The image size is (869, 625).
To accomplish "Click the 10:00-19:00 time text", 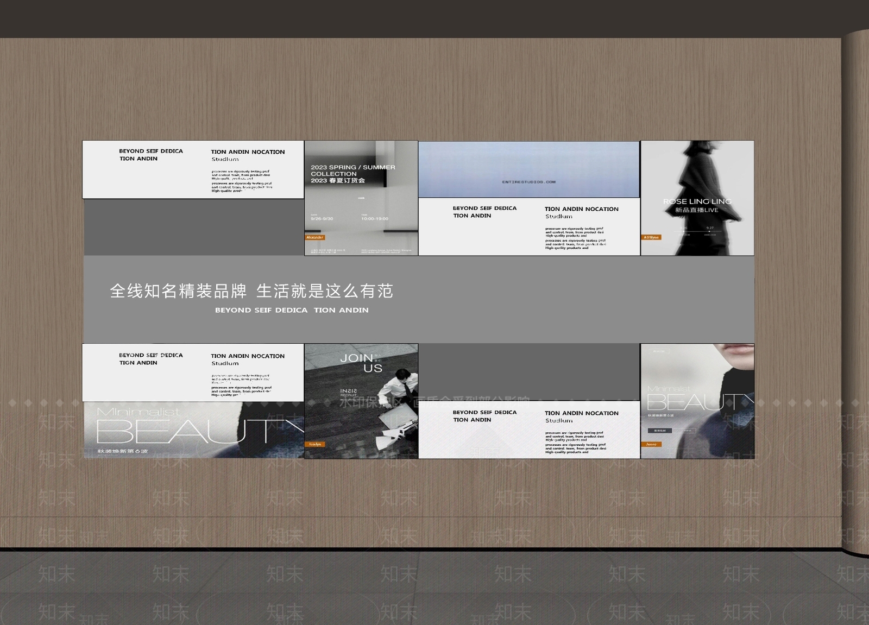I will pos(375,219).
